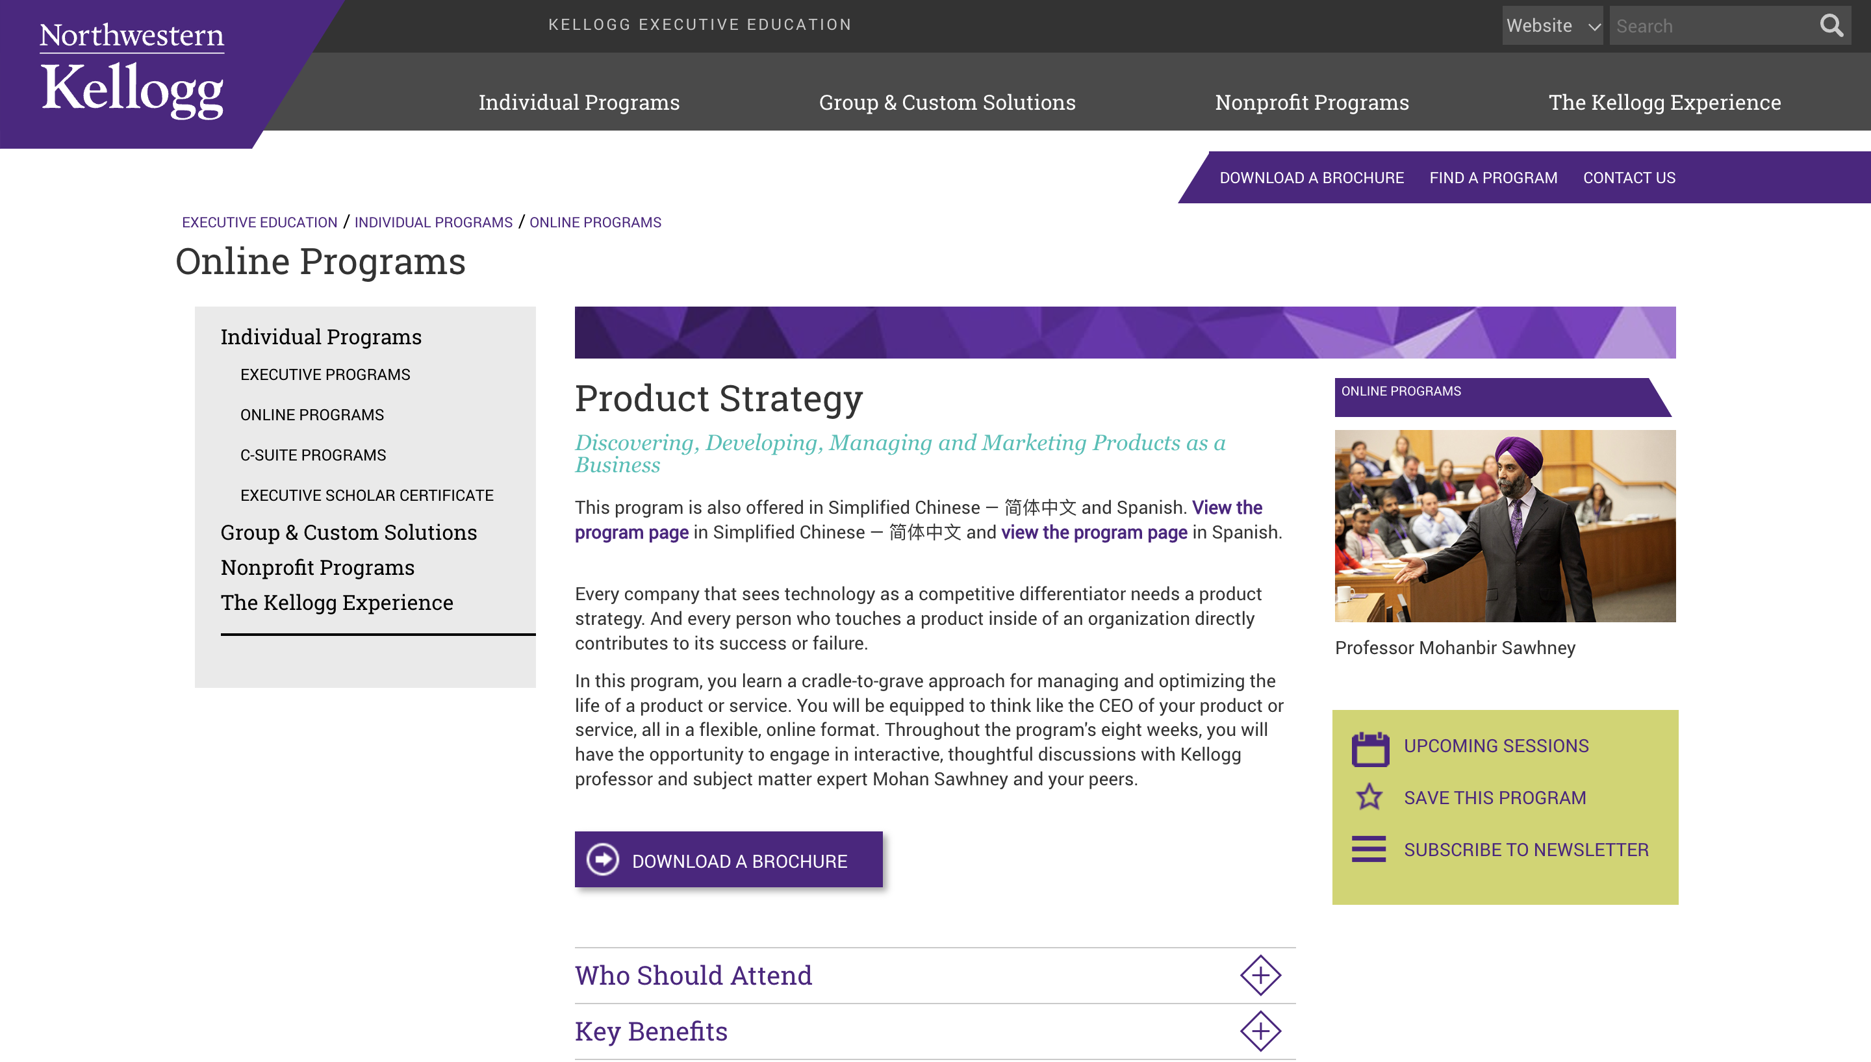
Task: Click on Professor Mohanbir Sawhney thumbnail
Action: point(1505,525)
